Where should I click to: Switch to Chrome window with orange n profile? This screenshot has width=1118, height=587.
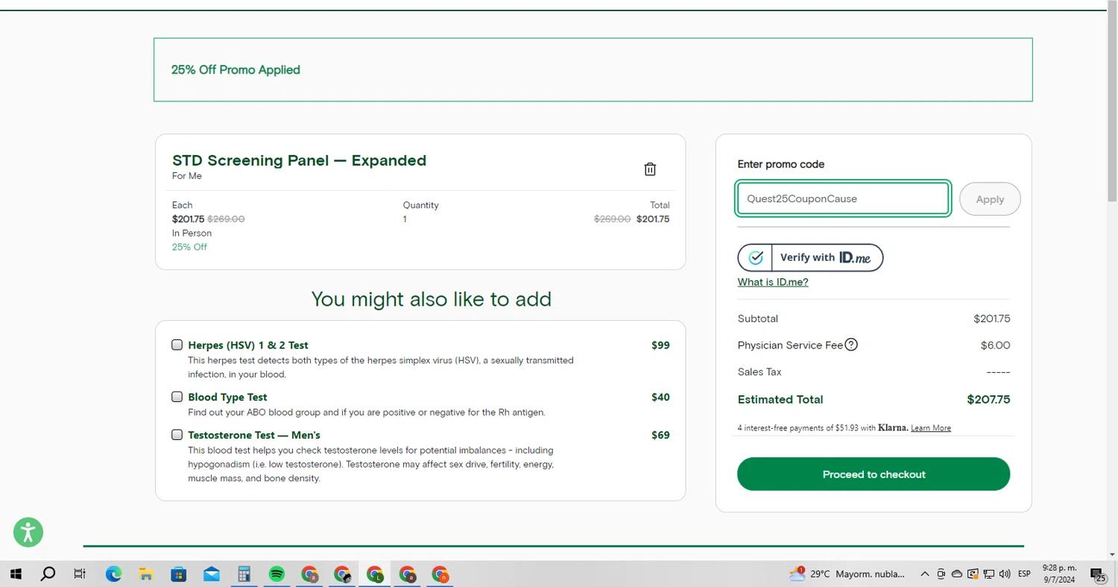pos(440,574)
